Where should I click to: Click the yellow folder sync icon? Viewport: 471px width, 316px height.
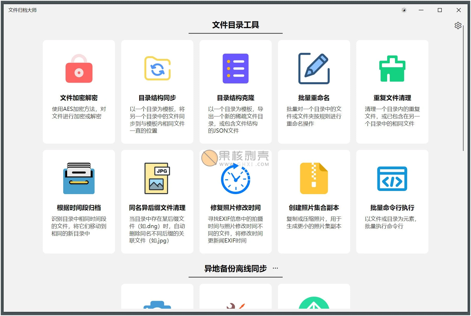(x=157, y=69)
